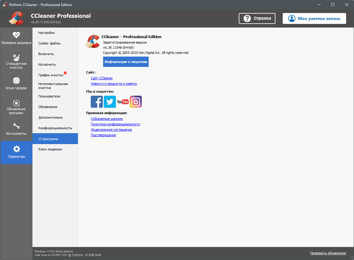Click Windows 11 Pro 64-bit status text
This screenshot has width=354, height=260.
click(54, 252)
